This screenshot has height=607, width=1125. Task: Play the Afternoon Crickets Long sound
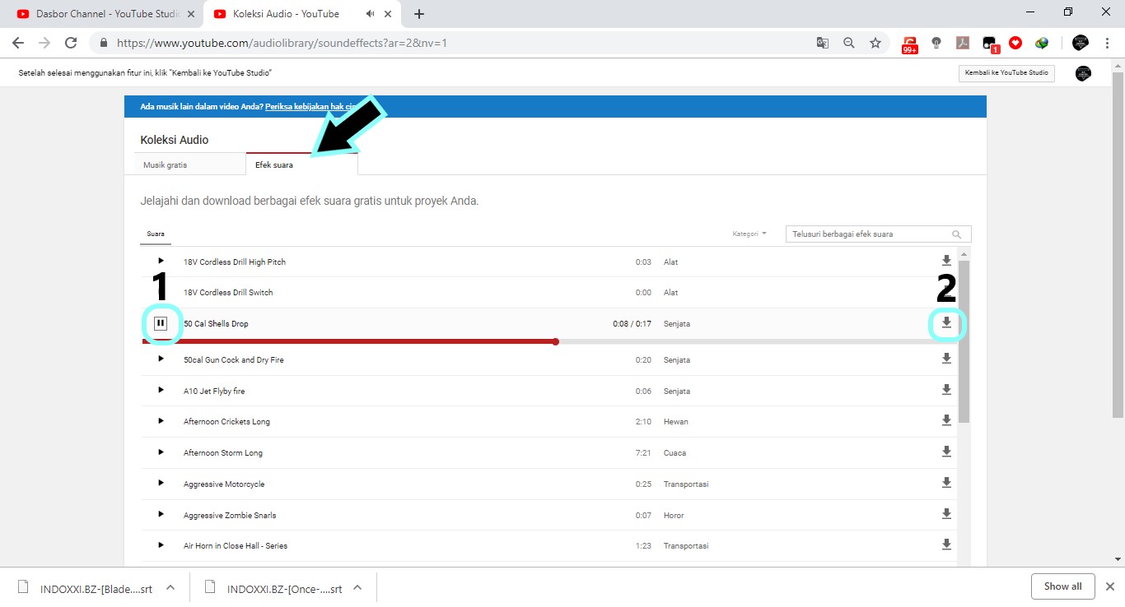(x=161, y=421)
